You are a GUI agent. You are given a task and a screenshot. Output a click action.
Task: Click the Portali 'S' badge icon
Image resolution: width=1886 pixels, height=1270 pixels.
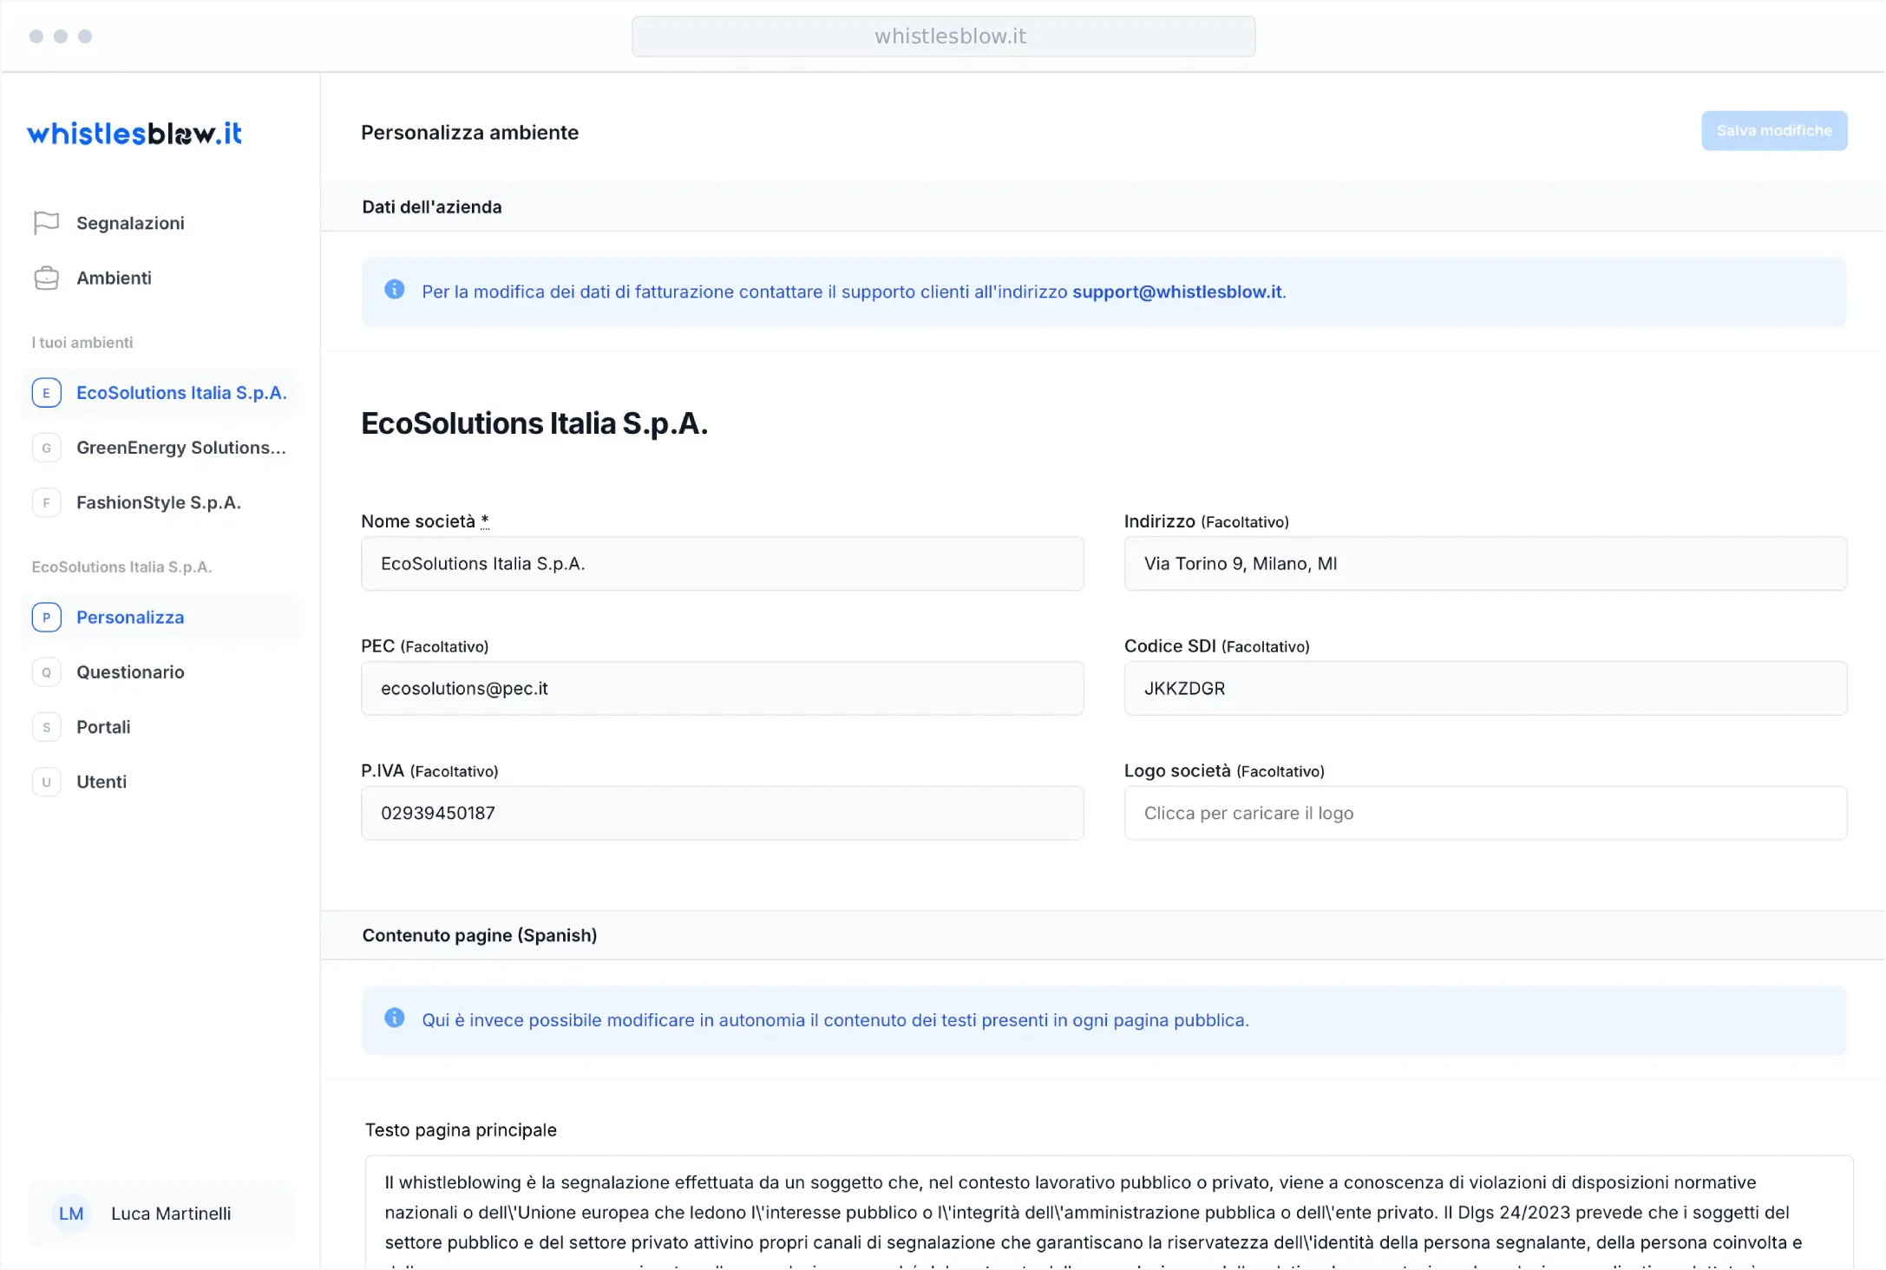tap(47, 727)
